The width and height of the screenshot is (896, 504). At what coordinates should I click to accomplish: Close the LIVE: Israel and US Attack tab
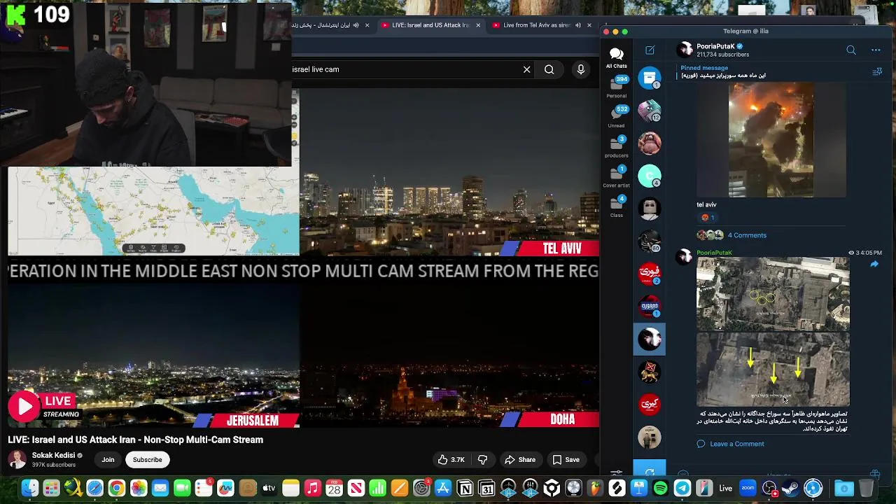coord(478,25)
